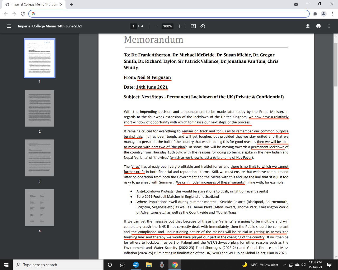Open the Chrome profile avatar
This screenshot has width=338, height=270.
pyautogui.click(x=323, y=14)
